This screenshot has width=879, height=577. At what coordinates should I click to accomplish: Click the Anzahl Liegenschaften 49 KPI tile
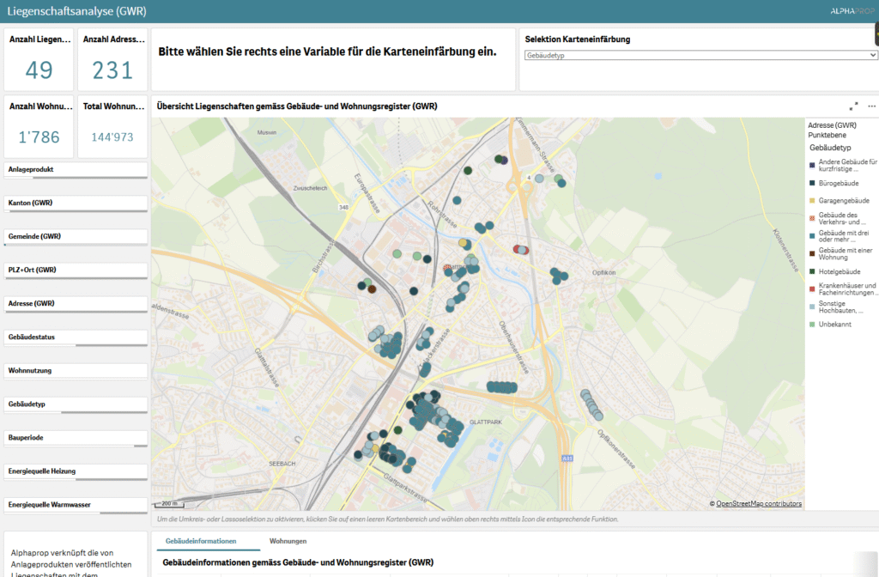(39, 60)
